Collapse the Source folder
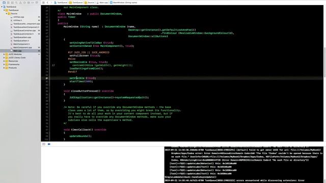326x183 pixels. (7, 14)
